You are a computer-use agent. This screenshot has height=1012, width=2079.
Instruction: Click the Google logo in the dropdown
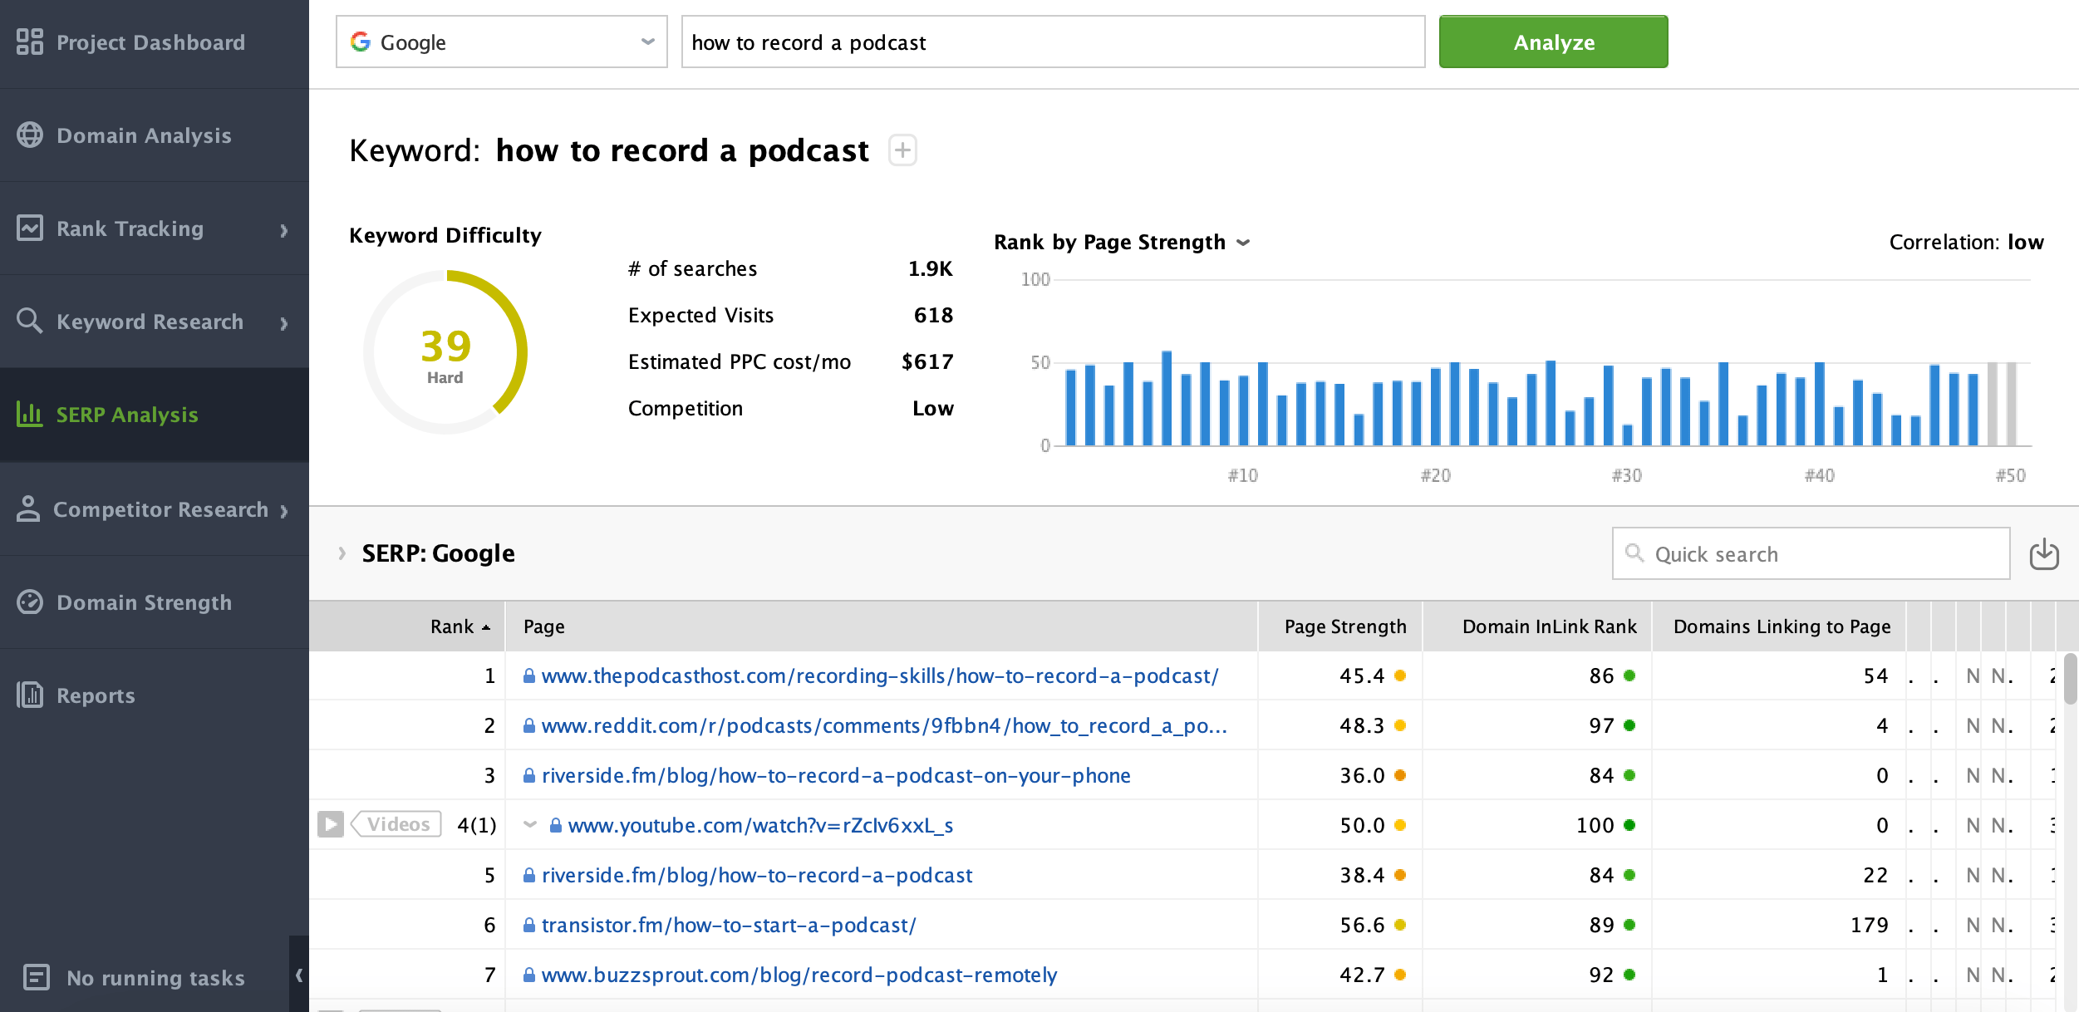(x=361, y=42)
